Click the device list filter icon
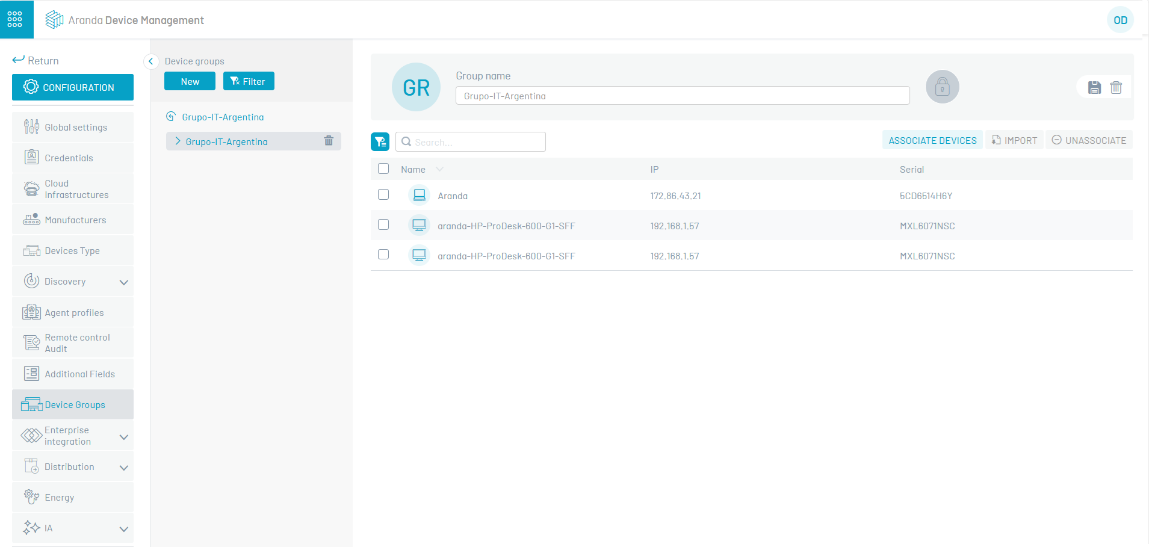This screenshot has width=1149, height=547. tap(380, 142)
